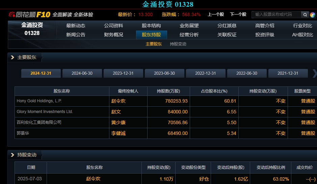Select the highlighted 股东持股 menu
Image resolution: width=317 pixels, height=184 pixels.
point(152,35)
